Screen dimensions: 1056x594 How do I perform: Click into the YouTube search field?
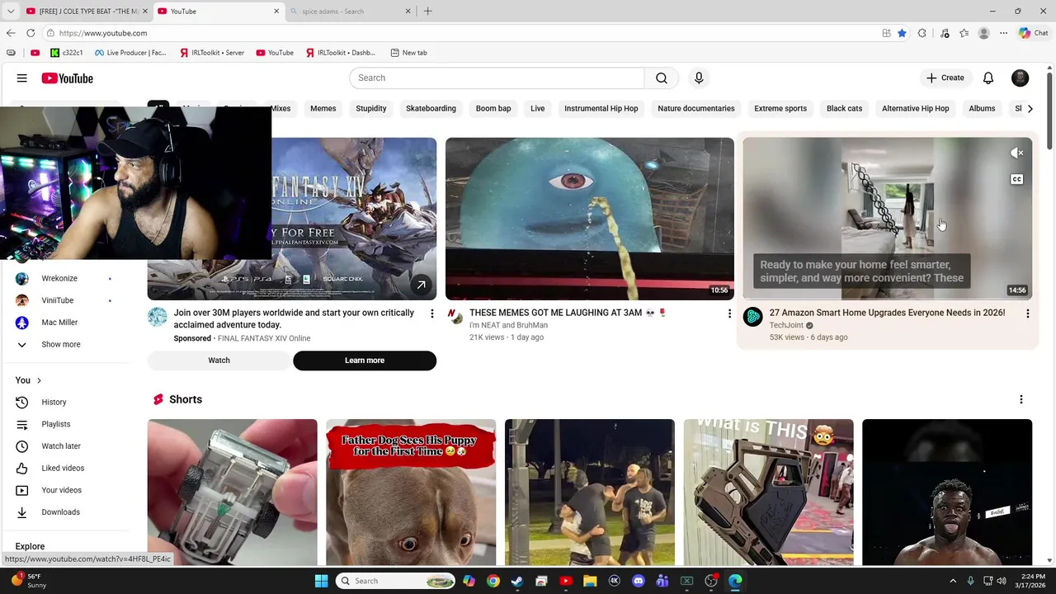tap(497, 78)
